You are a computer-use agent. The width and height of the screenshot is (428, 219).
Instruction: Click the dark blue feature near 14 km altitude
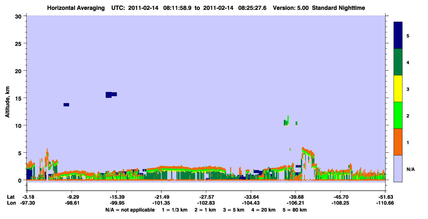66,105
